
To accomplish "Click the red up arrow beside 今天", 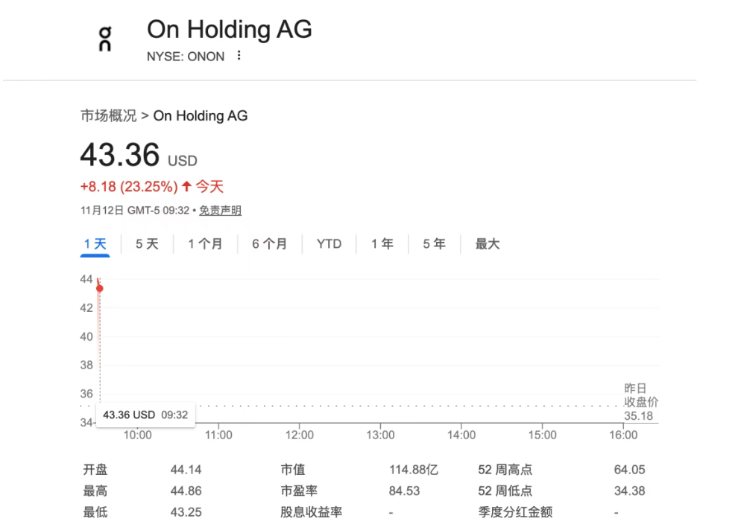I will [186, 187].
